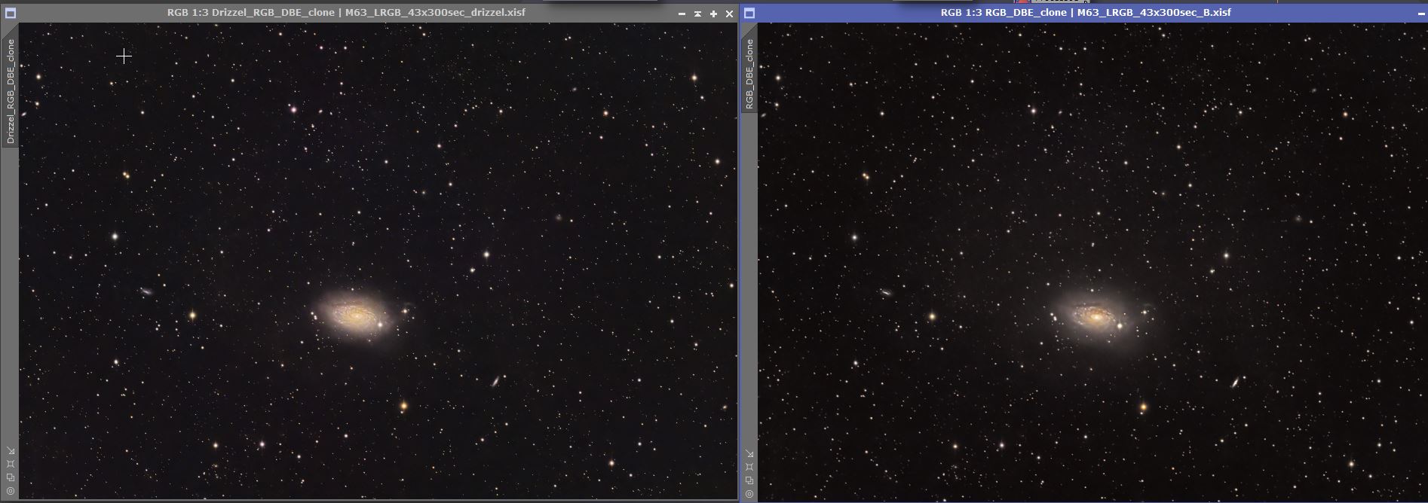The height and width of the screenshot is (503, 1428).
Task: Shade the drizzel image window
Action: 698,14
